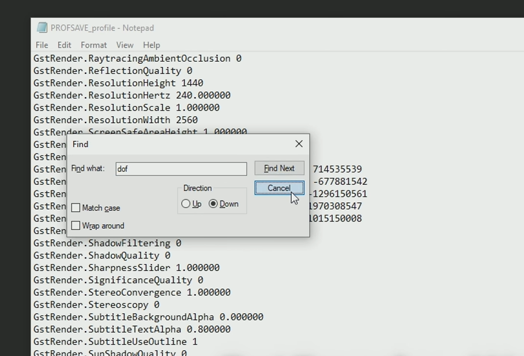Place cursor on the ResolutionHeight 1440 line

click(118, 83)
